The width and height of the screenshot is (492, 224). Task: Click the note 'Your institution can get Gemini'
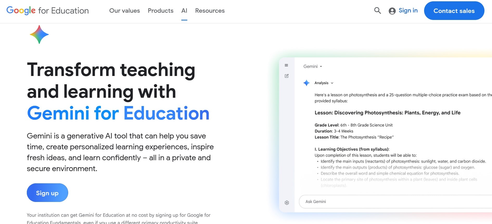(119, 218)
